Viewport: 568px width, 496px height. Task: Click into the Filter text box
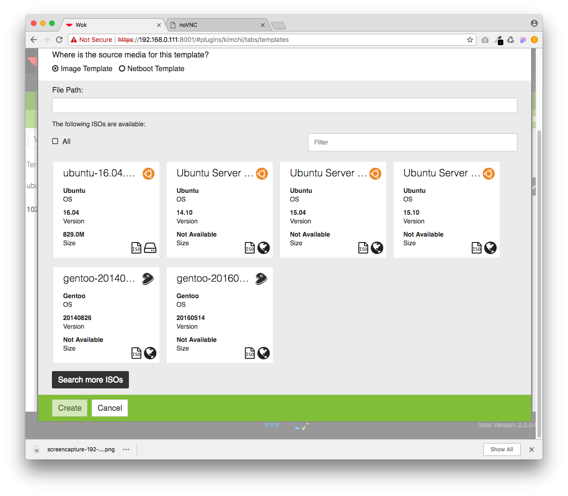(x=412, y=142)
